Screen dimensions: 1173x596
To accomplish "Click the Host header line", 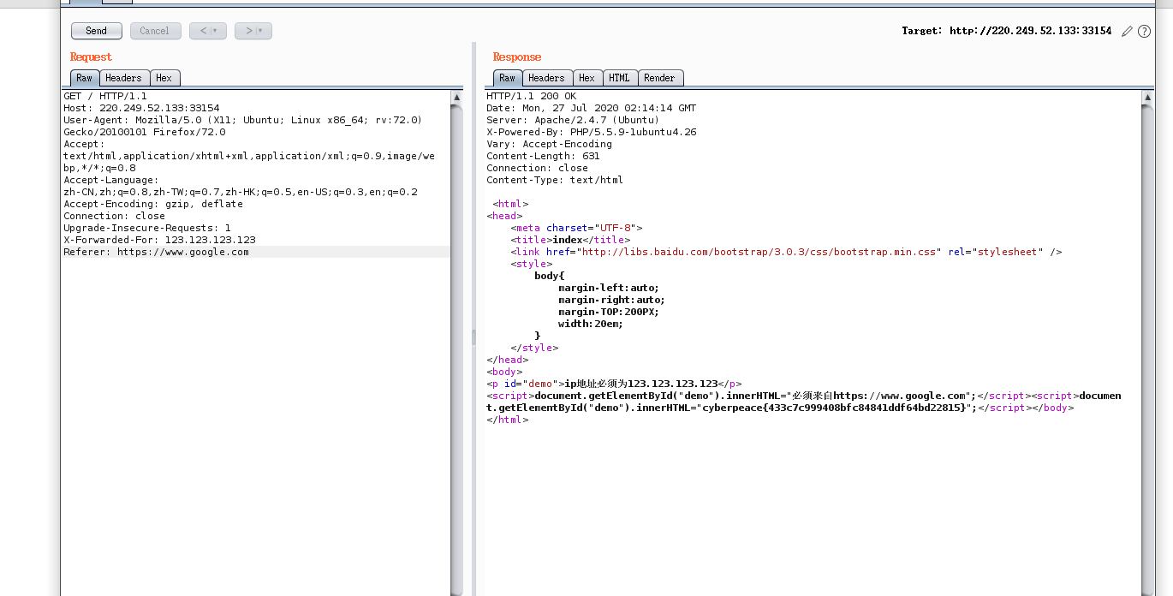I will 141,108.
